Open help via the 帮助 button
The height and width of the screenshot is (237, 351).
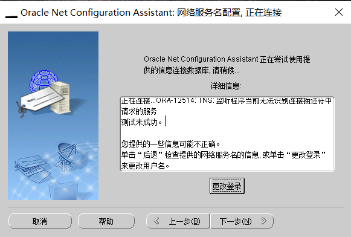coord(106,221)
